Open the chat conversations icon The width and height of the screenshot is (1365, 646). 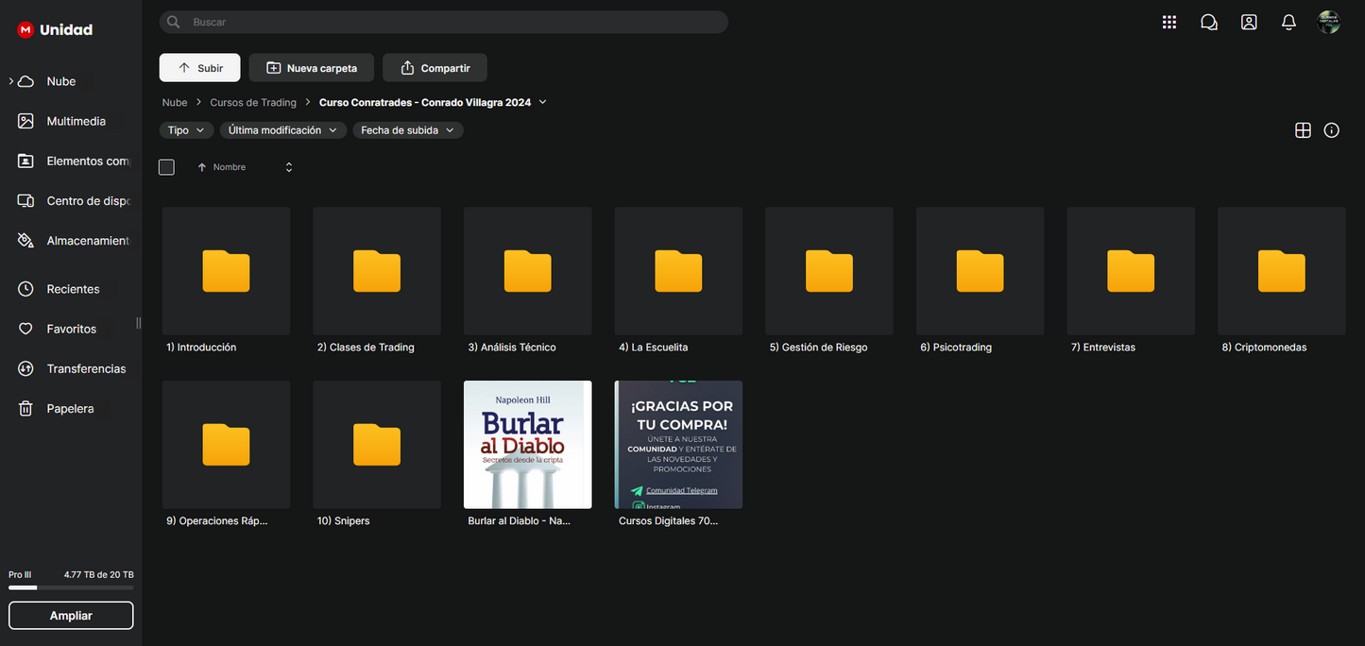pyautogui.click(x=1208, y=23)
